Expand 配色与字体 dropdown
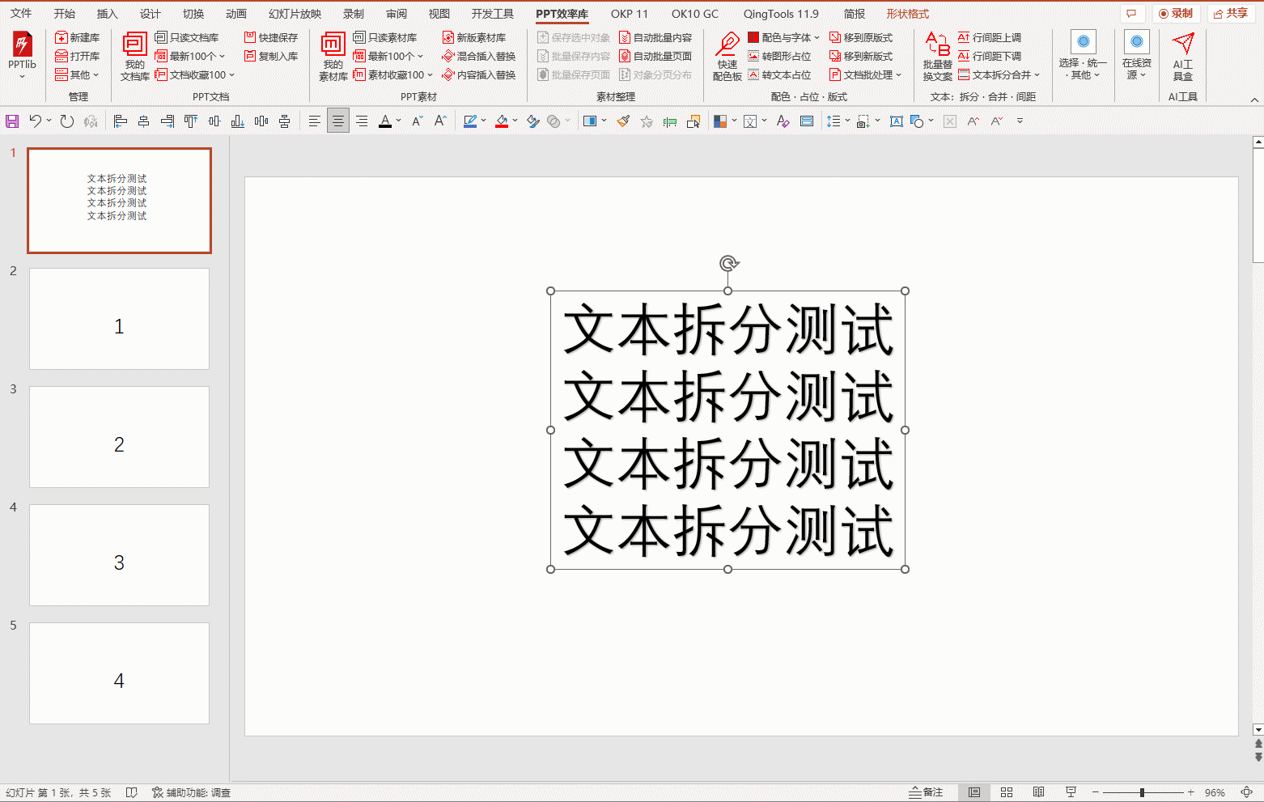The image size is (1264, 802). (783, 37)
